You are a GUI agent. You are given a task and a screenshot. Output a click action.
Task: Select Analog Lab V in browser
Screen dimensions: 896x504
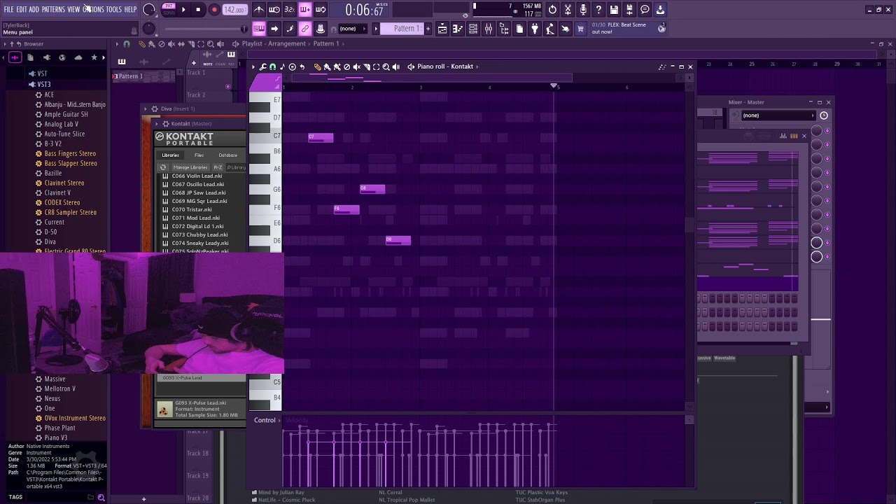[61, 124]
